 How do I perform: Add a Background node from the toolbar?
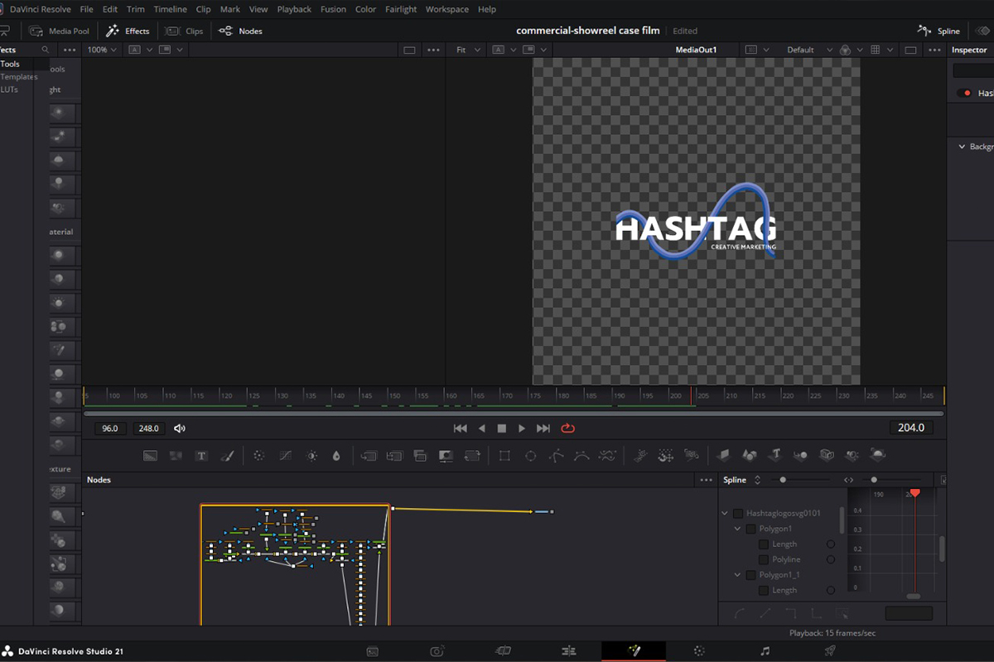coord(150,455)
